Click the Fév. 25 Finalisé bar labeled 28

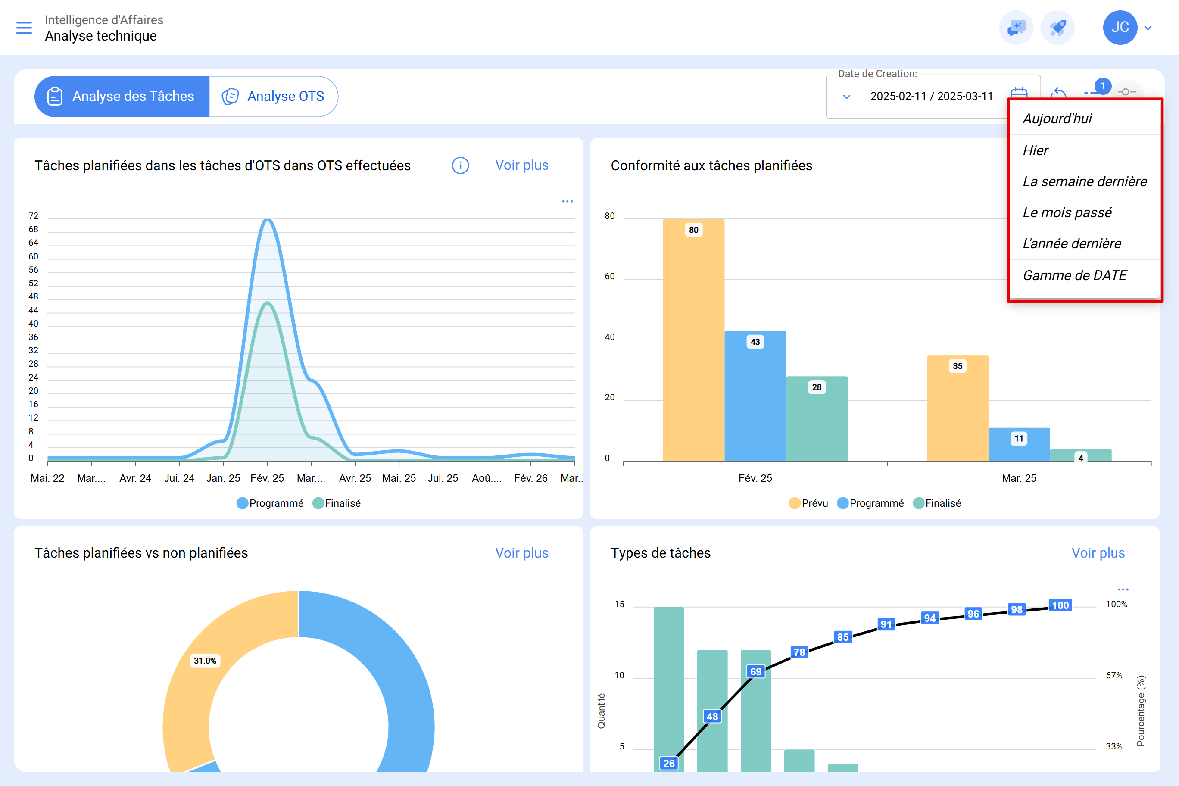[x=817, y=418]
